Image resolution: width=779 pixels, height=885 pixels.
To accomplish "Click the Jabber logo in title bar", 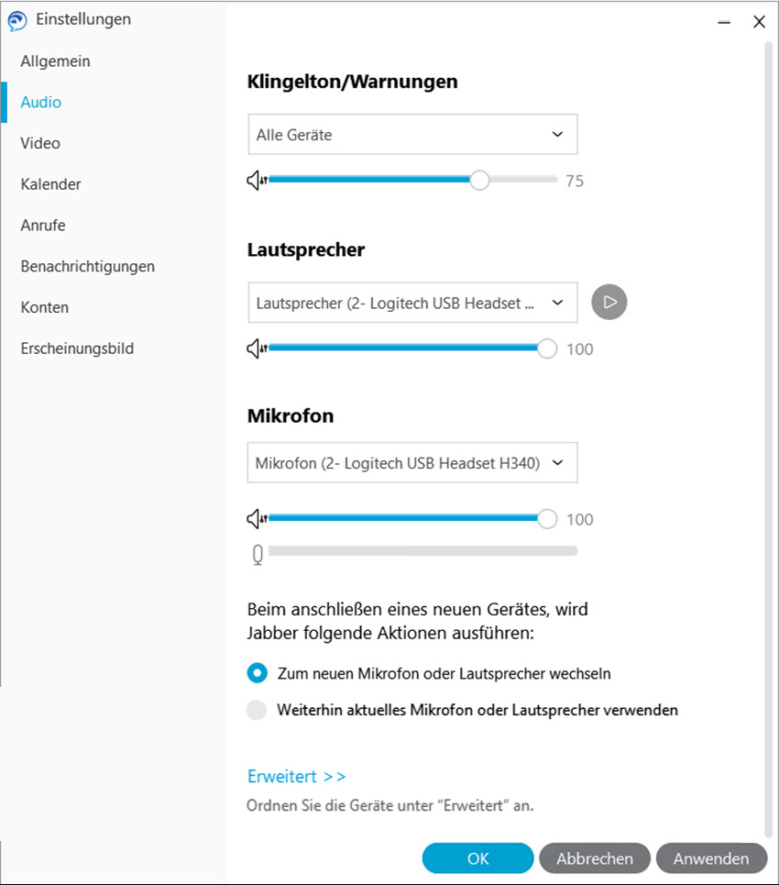I will [17, 20].
